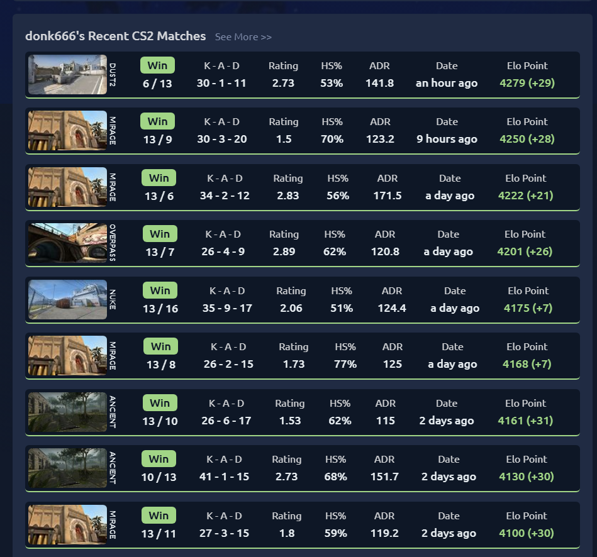The image size is (597, 557).
Task: Select the score 13 / 6
Action: click(159, 196)
